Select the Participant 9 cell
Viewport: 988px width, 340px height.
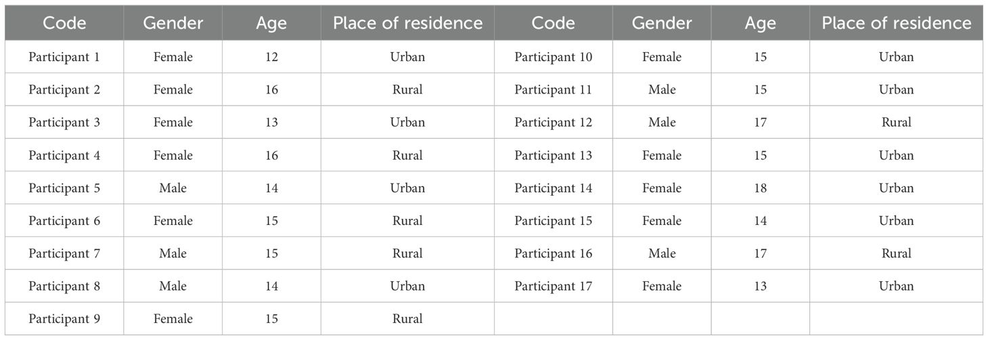click(x=64, y=319)
